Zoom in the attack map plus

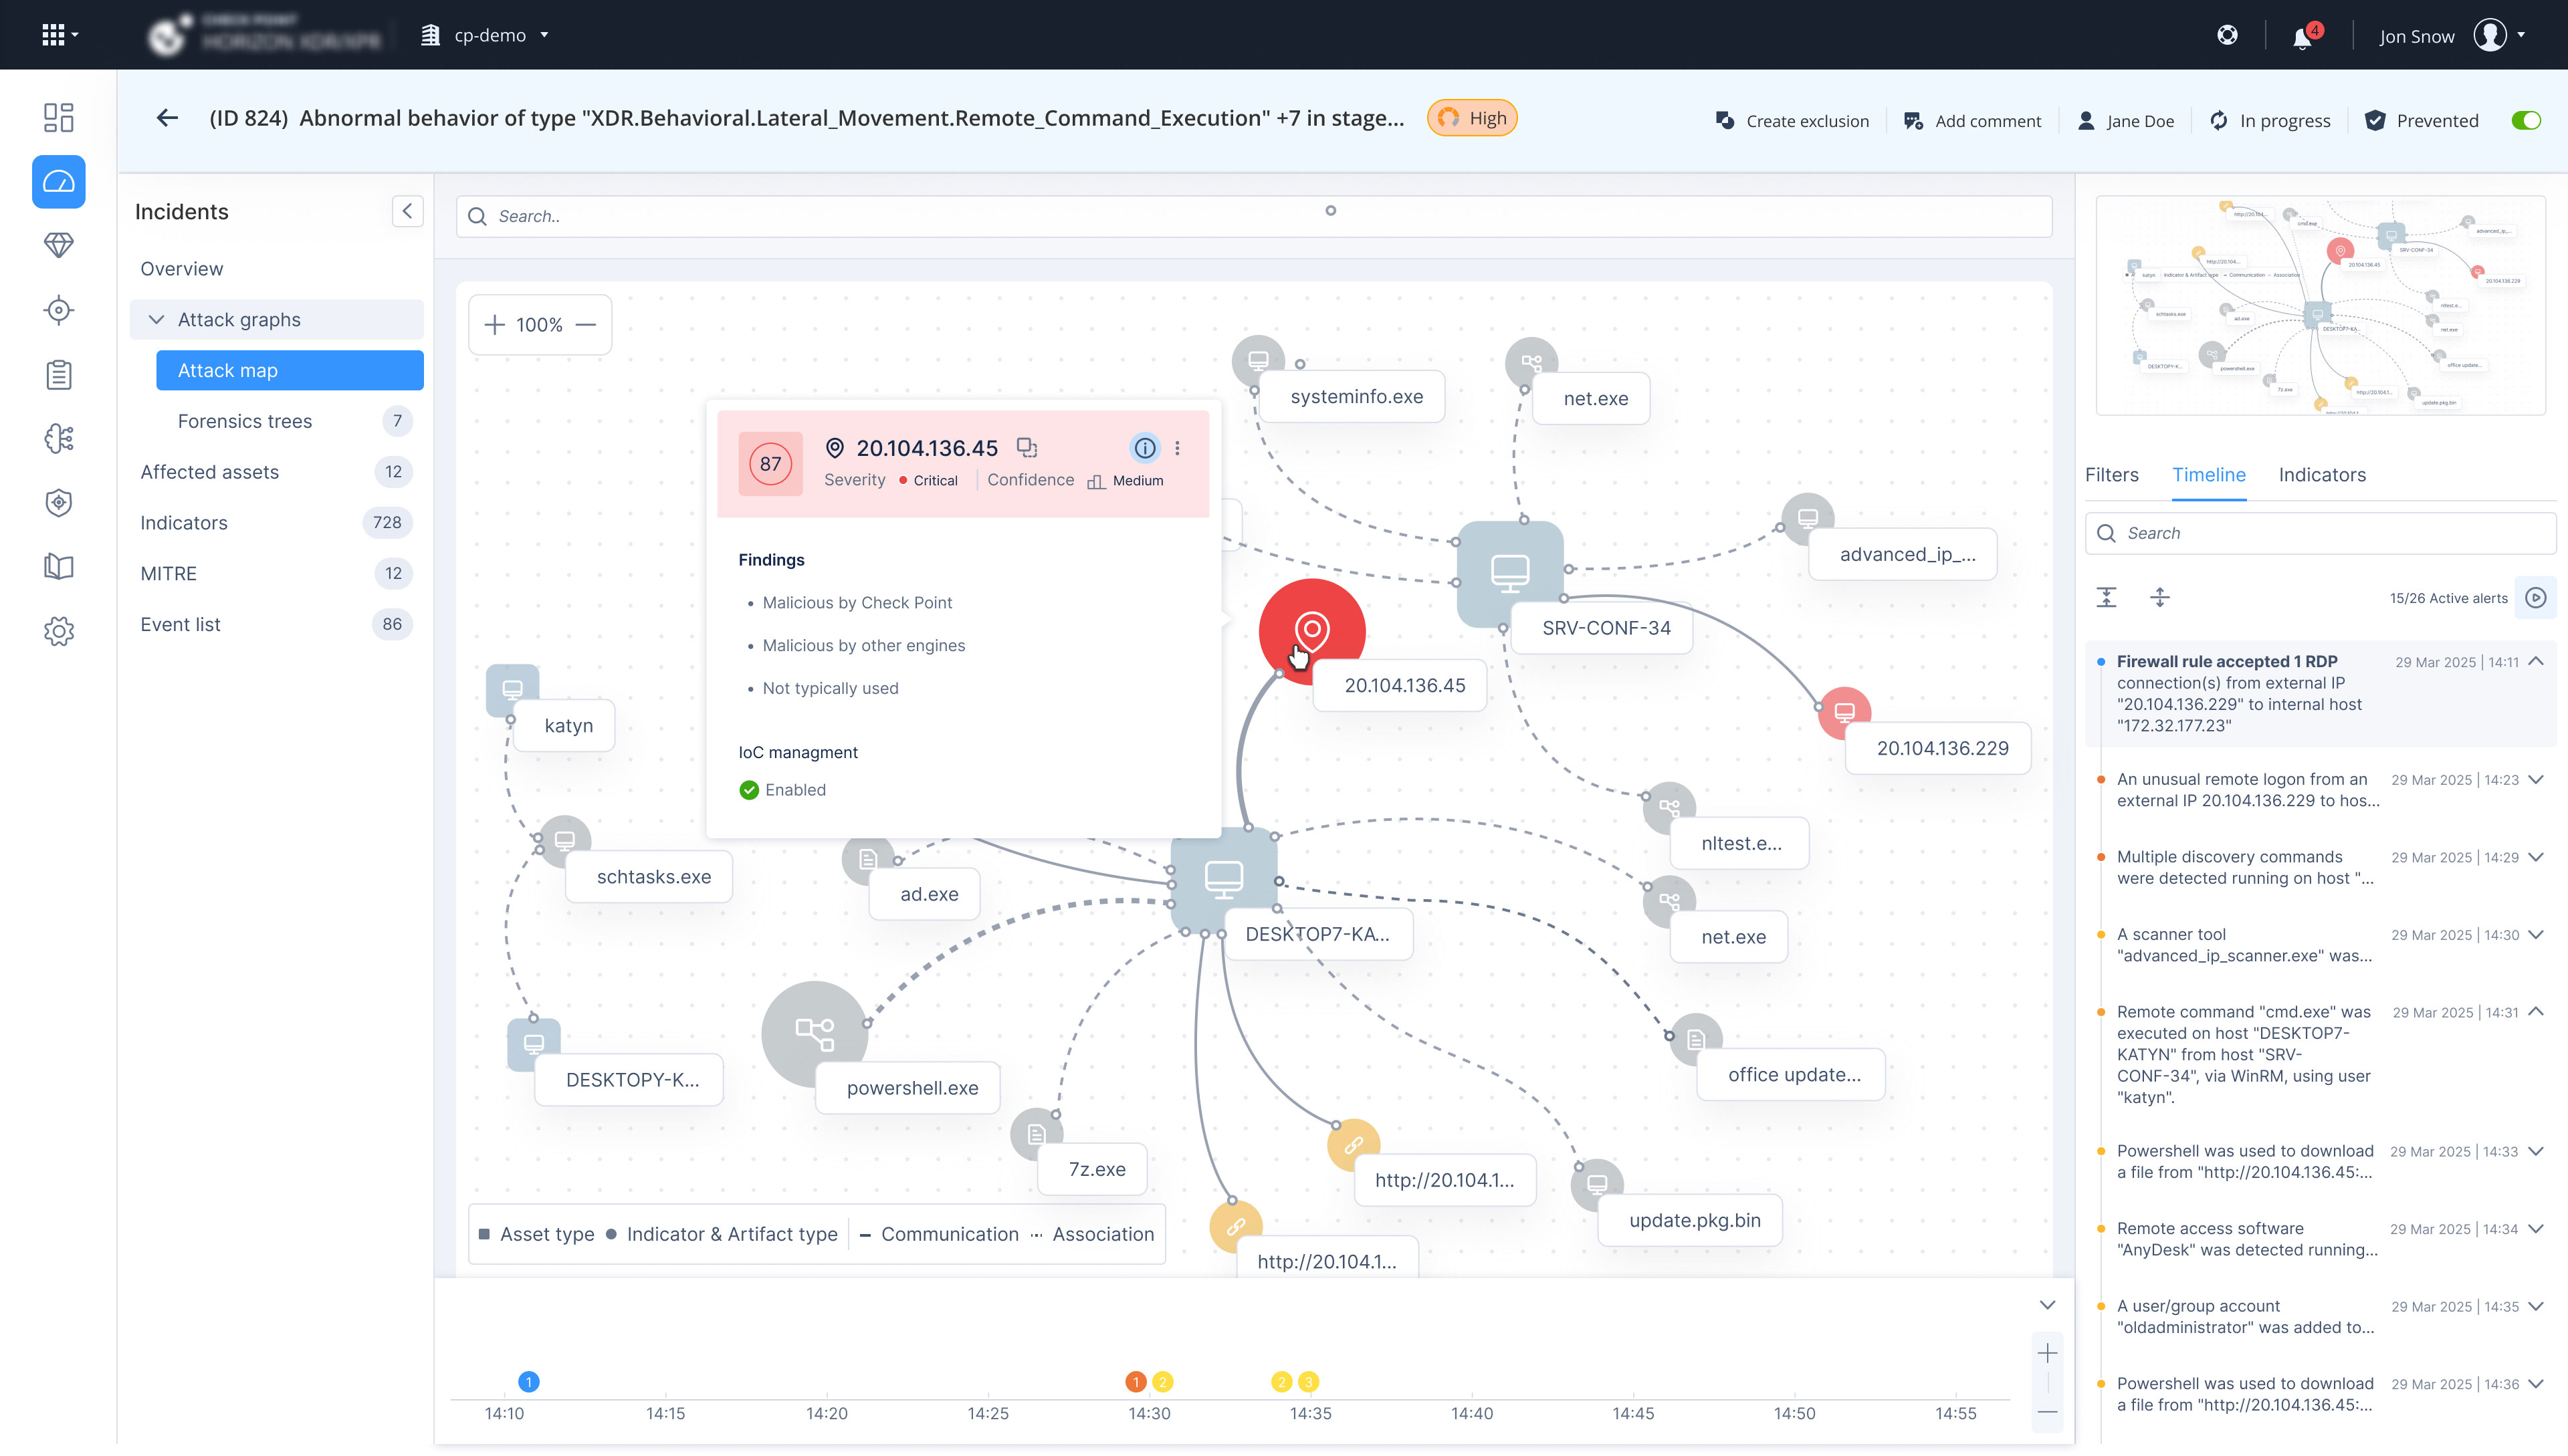tap(494, 325)
